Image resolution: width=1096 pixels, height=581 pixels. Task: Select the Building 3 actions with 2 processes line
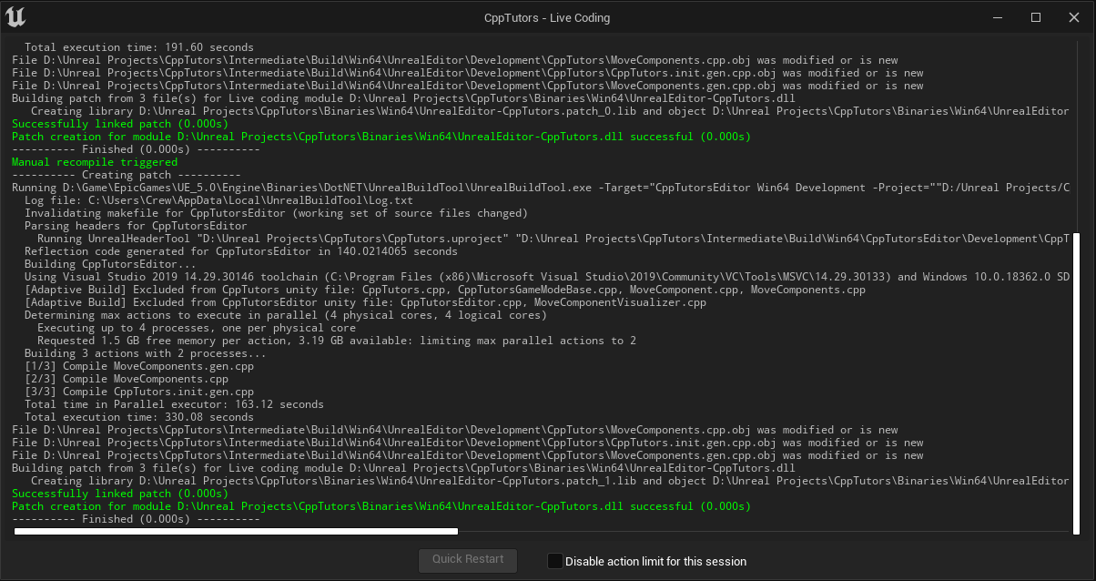(x=146, y=353)
